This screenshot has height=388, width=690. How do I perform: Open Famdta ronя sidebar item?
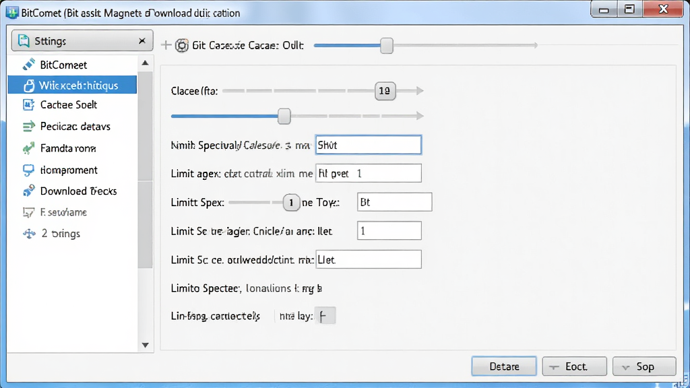[x=72, y=148]
